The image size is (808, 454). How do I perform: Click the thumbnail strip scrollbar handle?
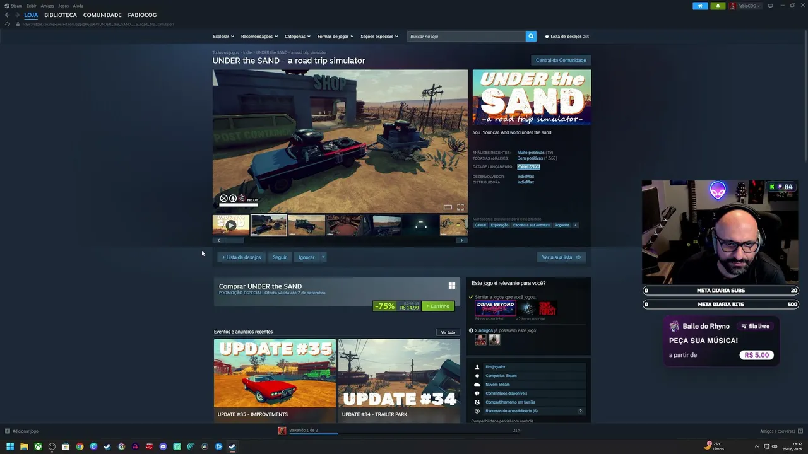click(x=235, y=240)
